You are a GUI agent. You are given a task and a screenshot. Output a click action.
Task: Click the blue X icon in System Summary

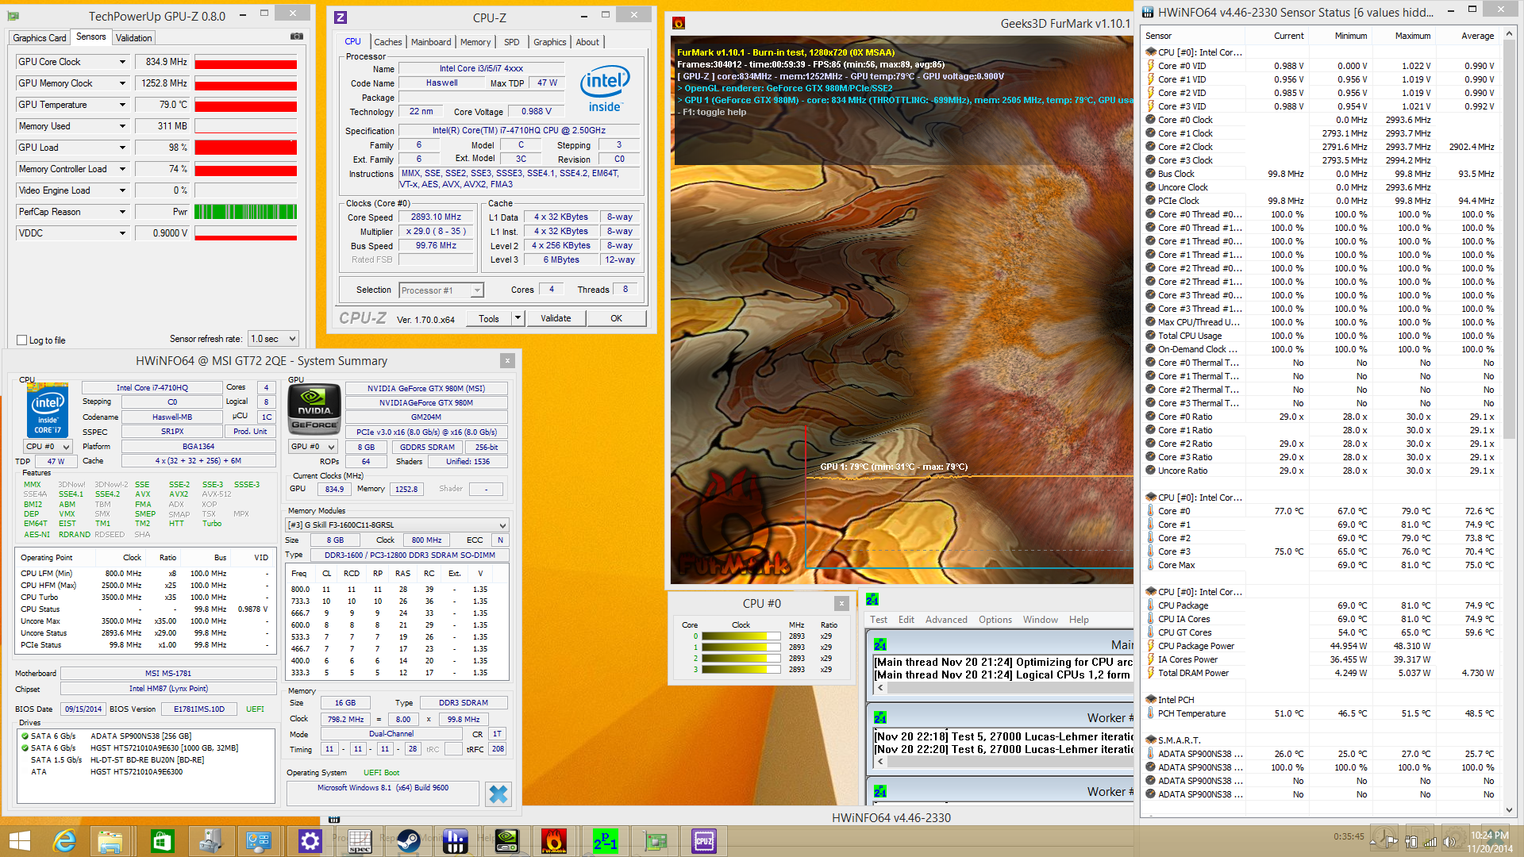[498, 794]
